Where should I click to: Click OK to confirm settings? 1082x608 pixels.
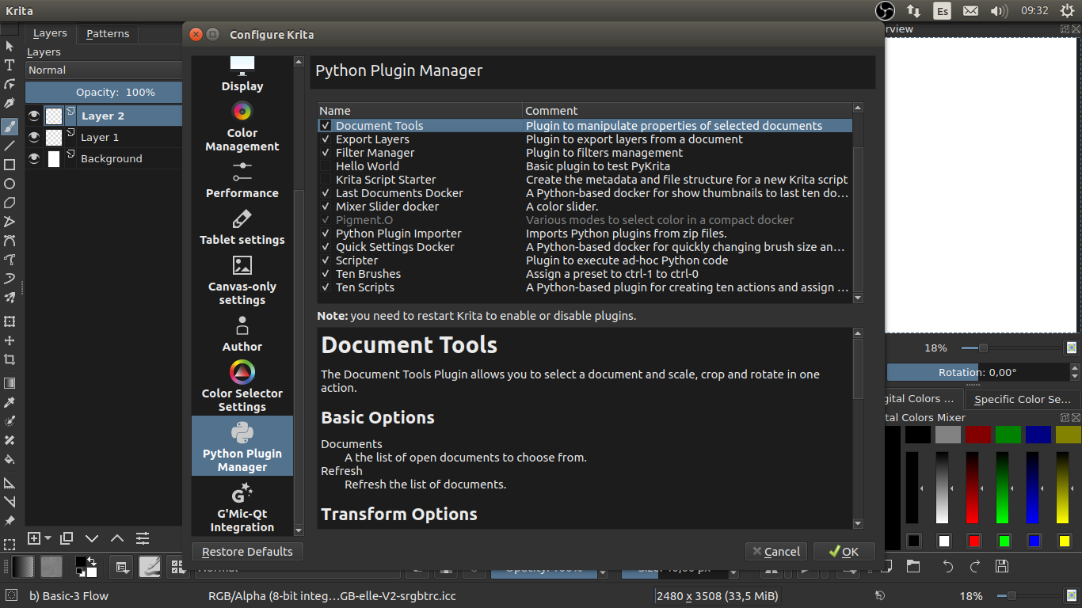(x=843, y=552)
